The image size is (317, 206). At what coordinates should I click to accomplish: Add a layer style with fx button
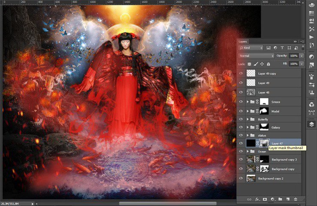point(257,199)
